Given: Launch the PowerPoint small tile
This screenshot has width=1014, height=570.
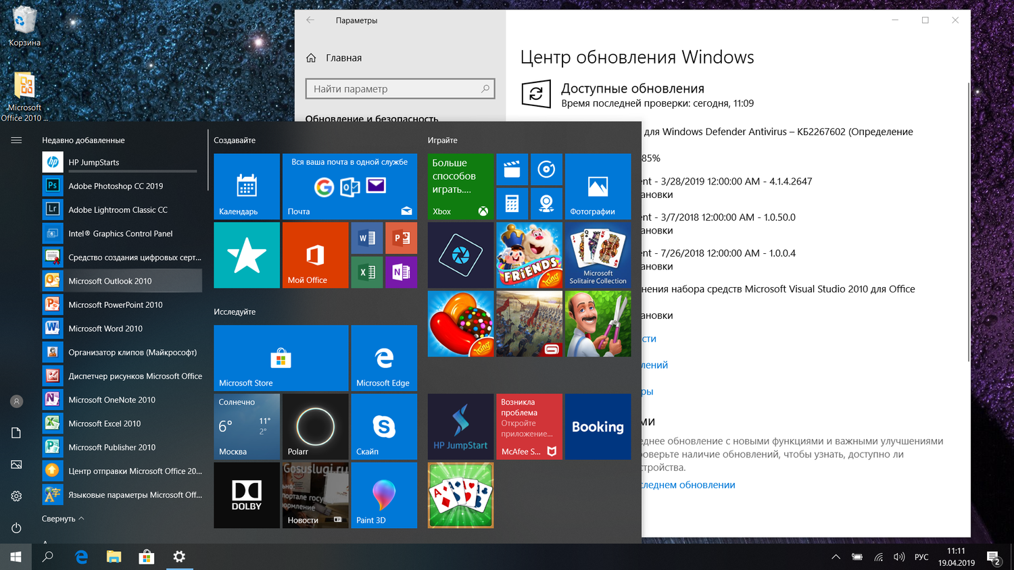Looking at the screenshot, I should click(x=402, y=238).
